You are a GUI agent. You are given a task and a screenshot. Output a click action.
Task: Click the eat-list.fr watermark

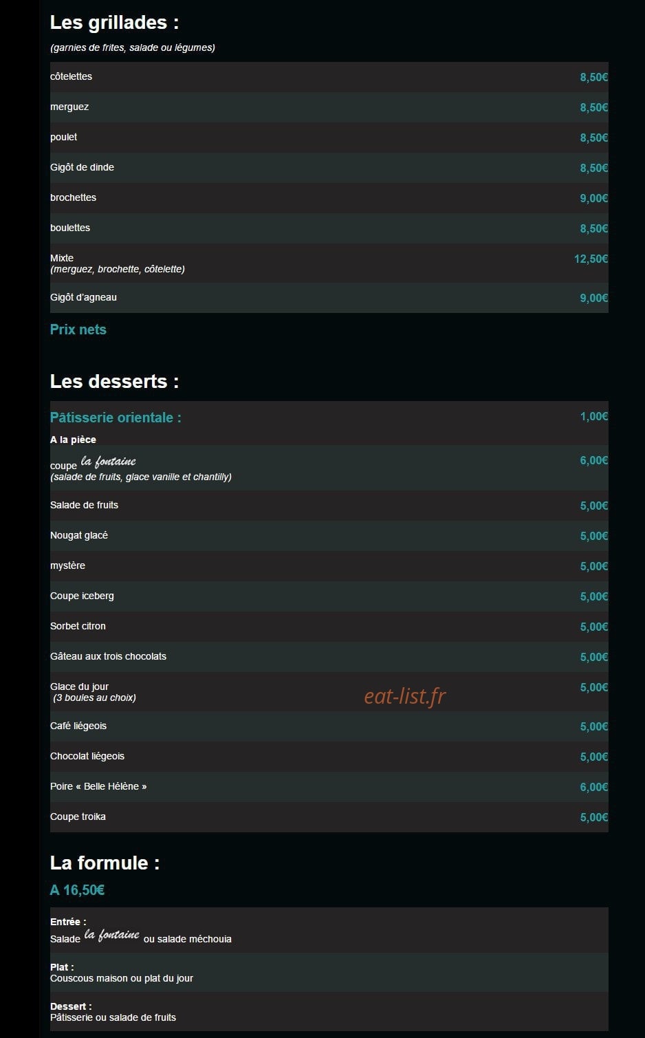[x=405, y=696]
